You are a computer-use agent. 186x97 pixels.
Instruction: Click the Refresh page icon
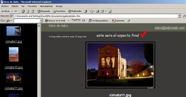[28, 11]
